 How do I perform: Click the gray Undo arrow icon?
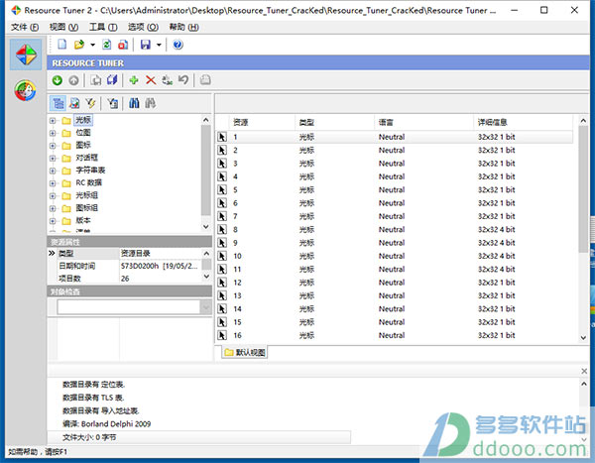tap(183, 80)
